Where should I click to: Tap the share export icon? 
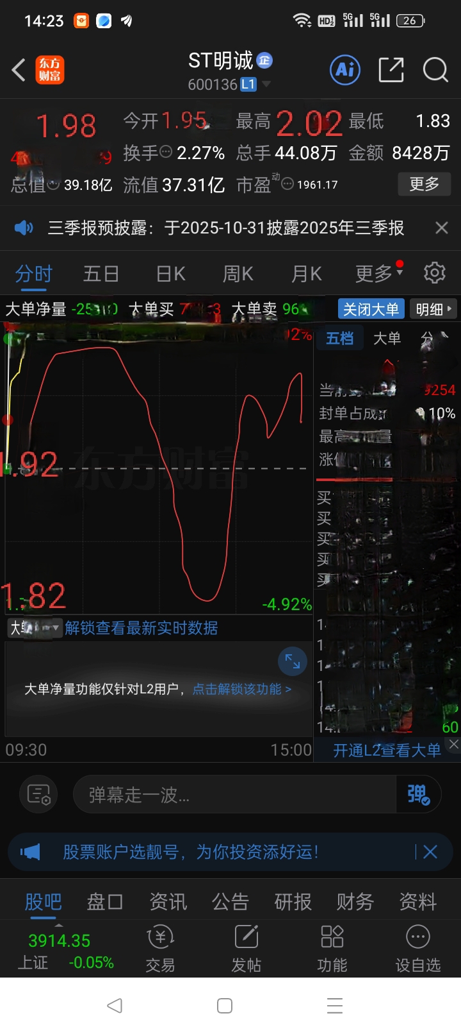pyautogui.click(x=391, y=69)
